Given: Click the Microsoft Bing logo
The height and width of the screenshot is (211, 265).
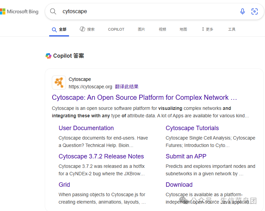Looking at the screenshot, I should click(19, 11).
